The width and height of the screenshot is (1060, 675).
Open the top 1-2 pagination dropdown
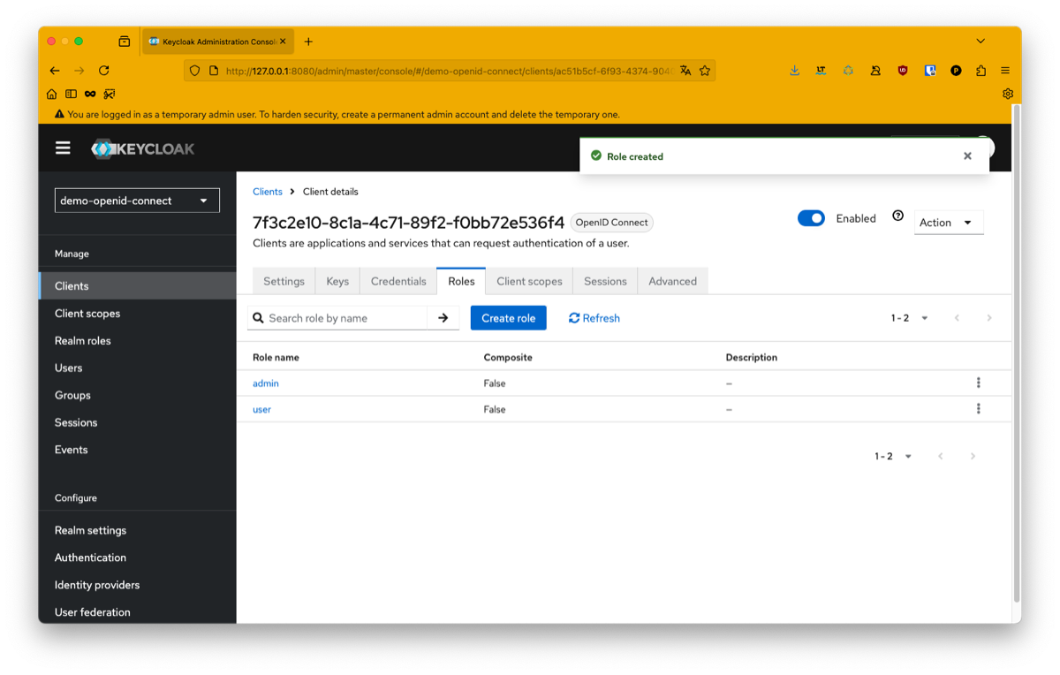[x=909, y=318]
